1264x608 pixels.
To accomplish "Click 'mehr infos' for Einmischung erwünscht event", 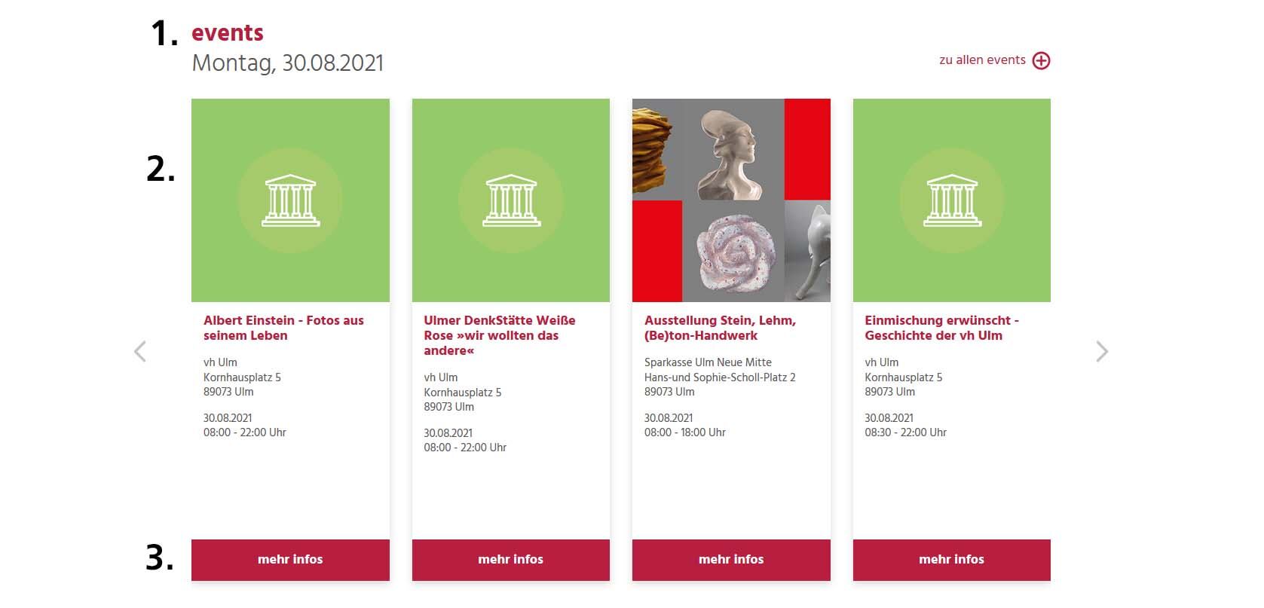I will [x=952, y=559].
